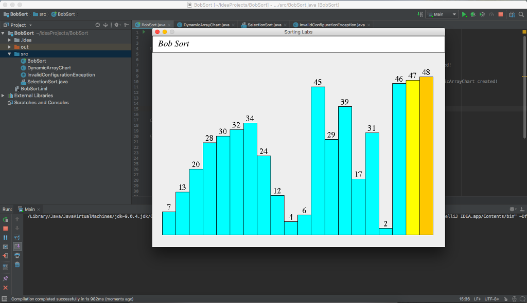Toggle pin tab in the Run panel

click(x=6, y=278)
